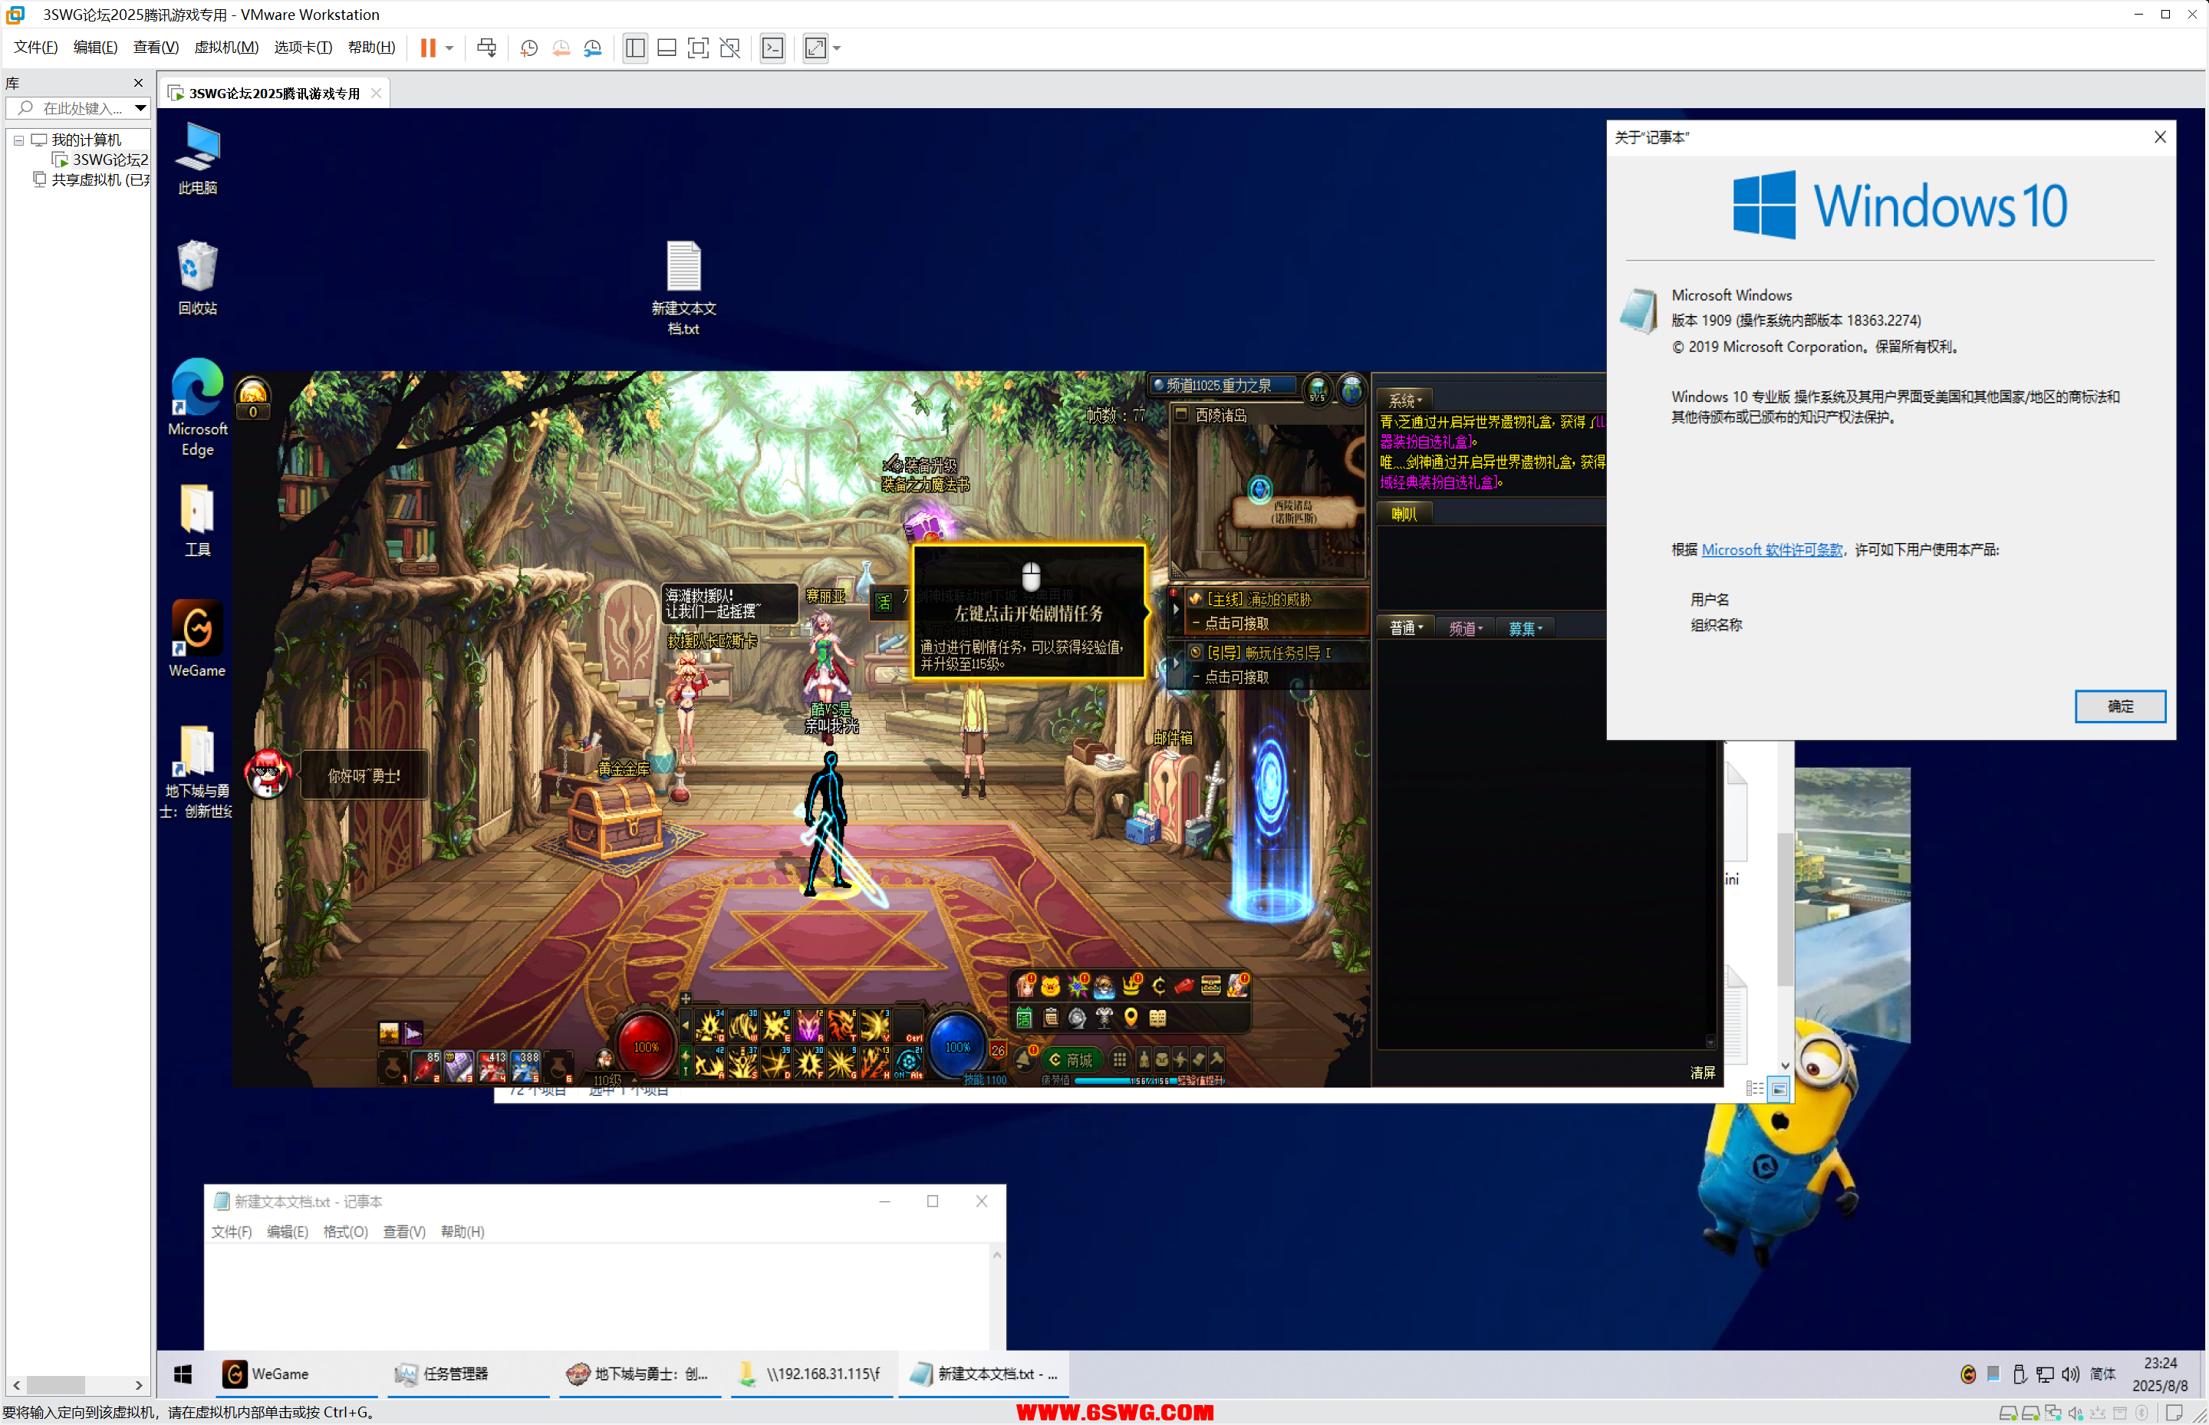Click 清屏 to clear chat
The width and height of the screenshot is (2209, 1425).
pyautogui.click(x=1702, y=1074)
